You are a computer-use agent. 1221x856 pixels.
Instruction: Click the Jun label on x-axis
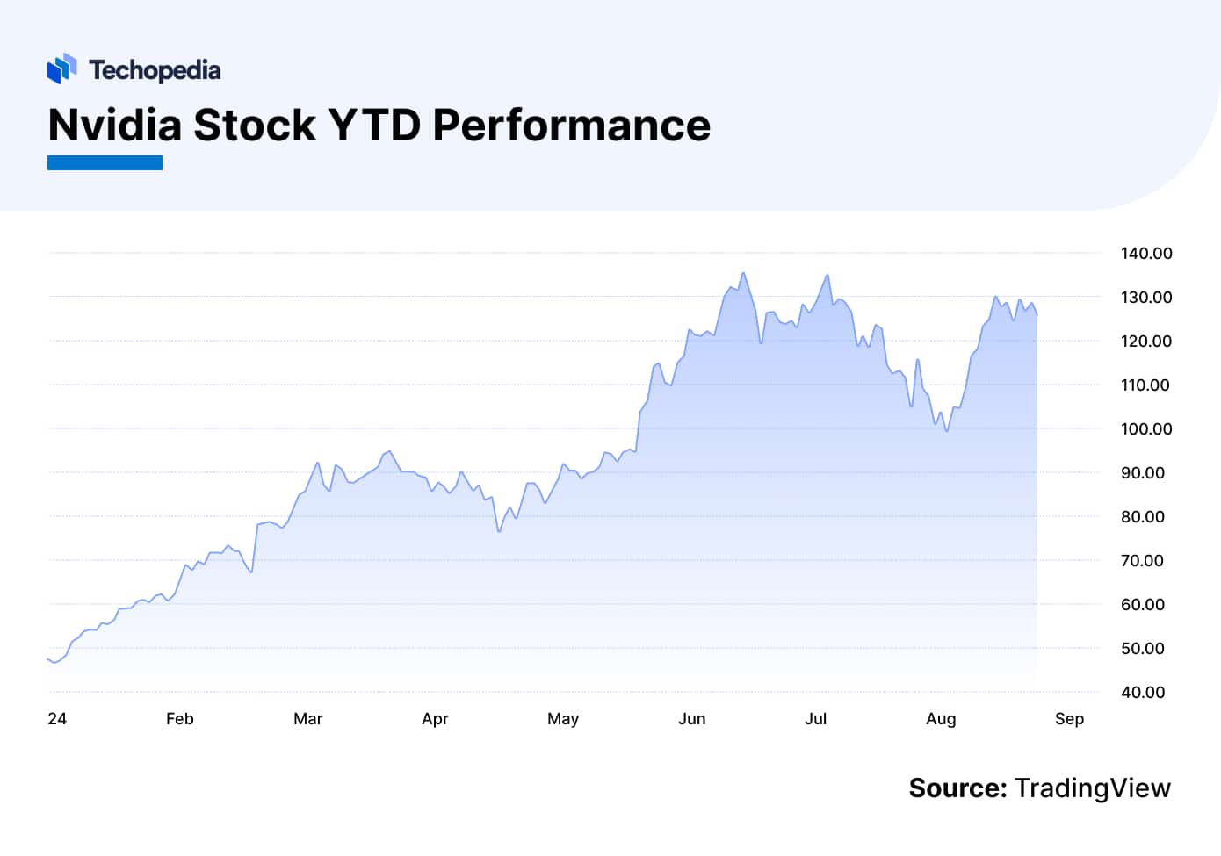click(691, 718)
